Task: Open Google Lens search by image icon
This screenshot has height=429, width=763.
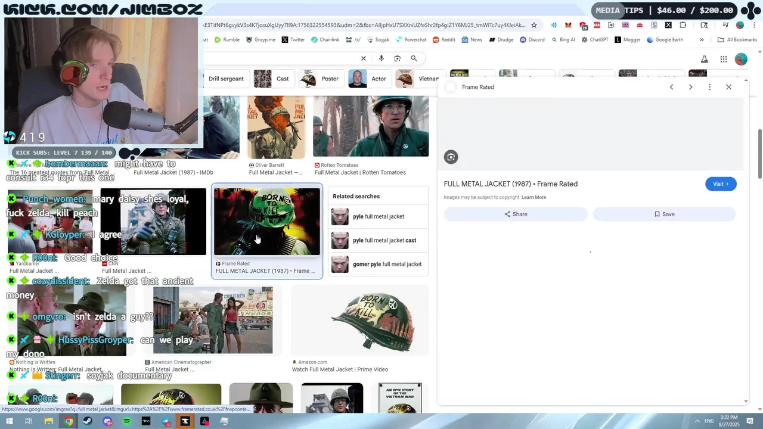Action: 398,58
